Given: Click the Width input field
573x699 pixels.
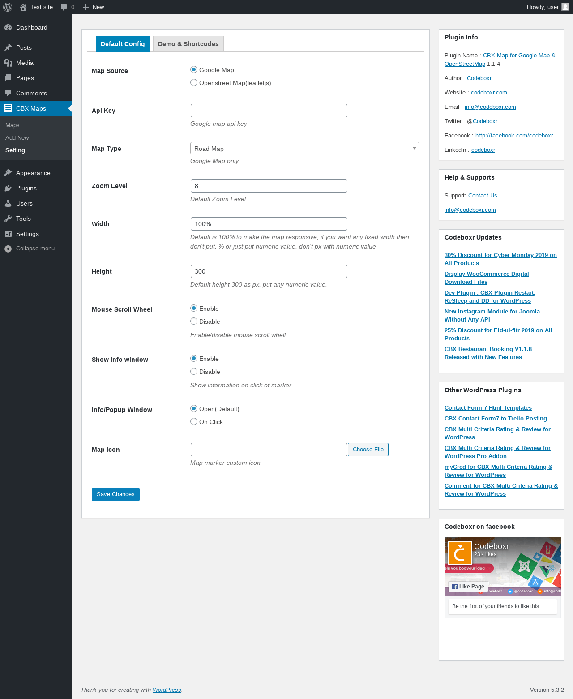Looking at the screenshot, I should (269, 224).
